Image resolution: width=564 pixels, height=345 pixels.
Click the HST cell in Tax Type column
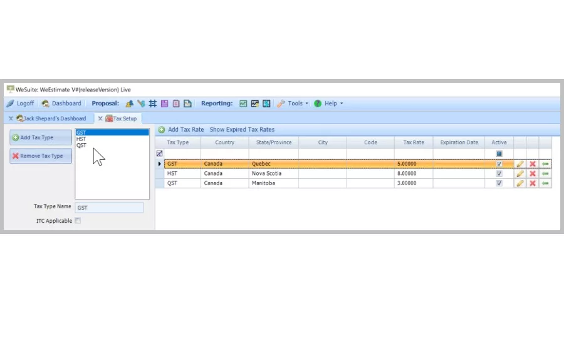click(182, 174)
